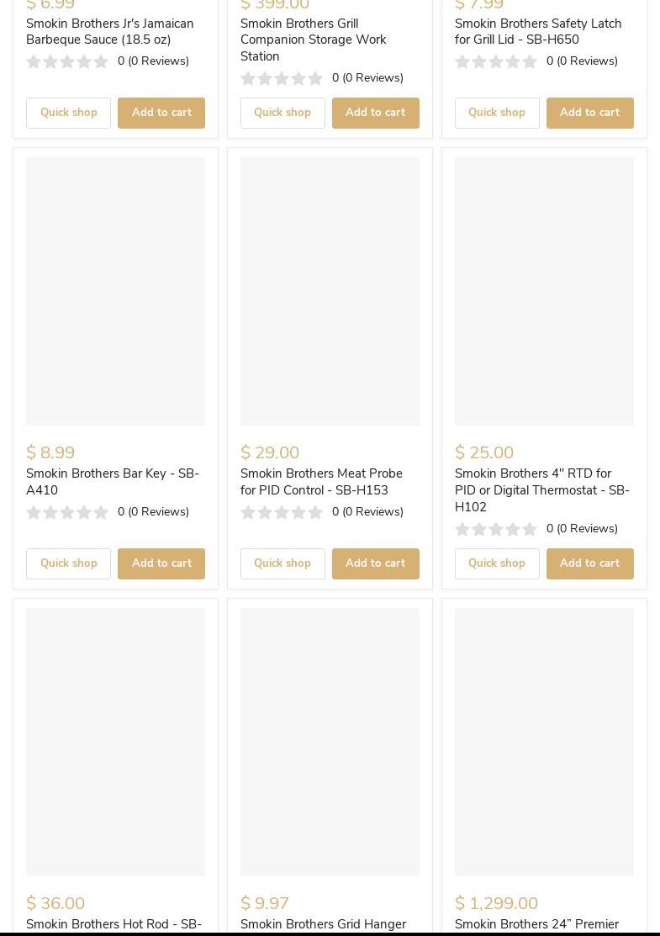Click the 4" RTD product image

point(544,291)
